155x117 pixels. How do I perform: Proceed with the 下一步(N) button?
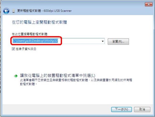tap(121, 110)
